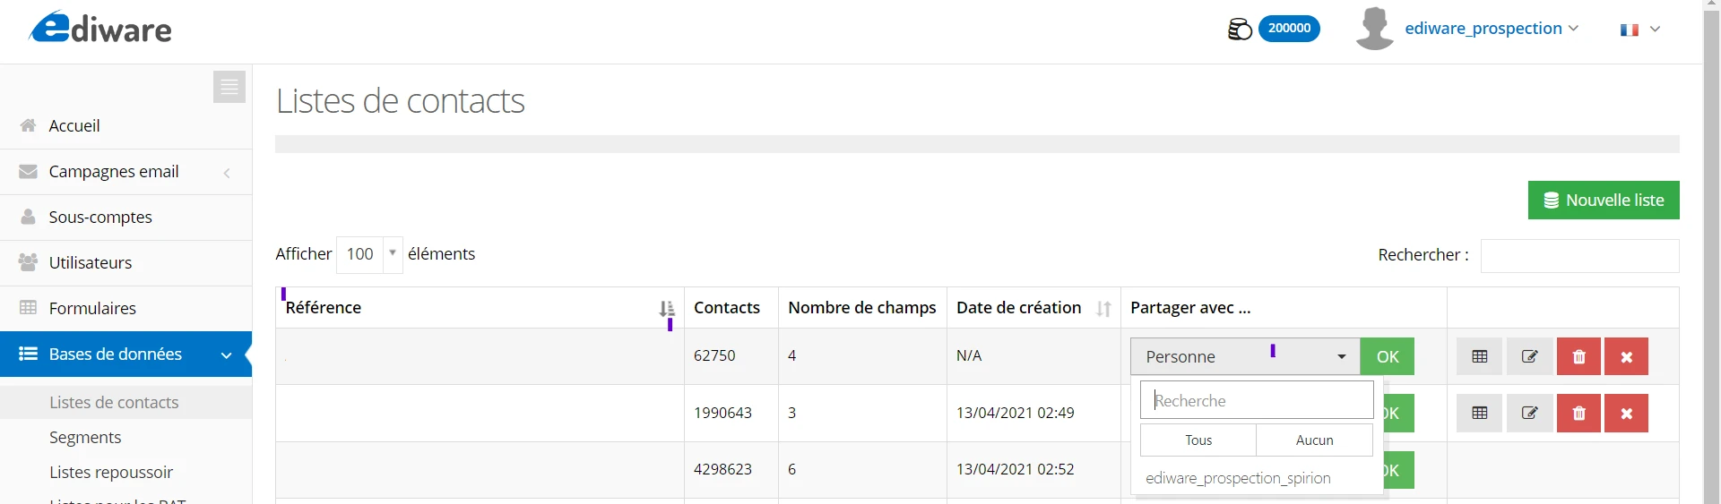Click the ediware logo
Screen dimensions: 1721x504
pyautogui.click(x=100, y=28)
